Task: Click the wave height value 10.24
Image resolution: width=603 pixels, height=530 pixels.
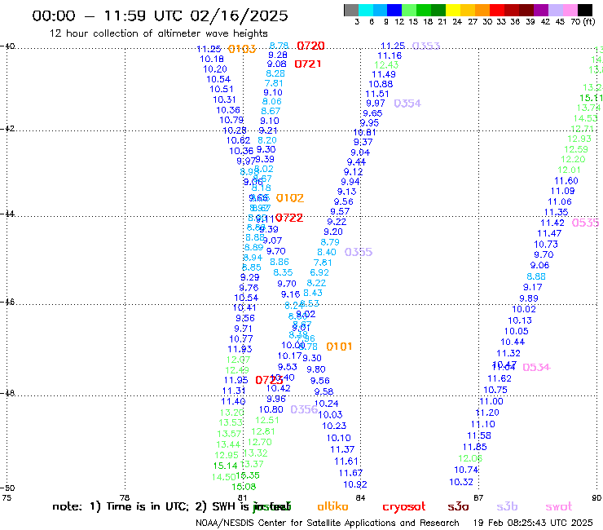Action: 327,404
